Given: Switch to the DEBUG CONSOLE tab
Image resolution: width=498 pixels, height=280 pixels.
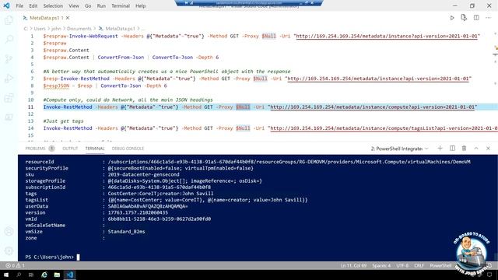Looking at the screenshot, I should point(128,149).
